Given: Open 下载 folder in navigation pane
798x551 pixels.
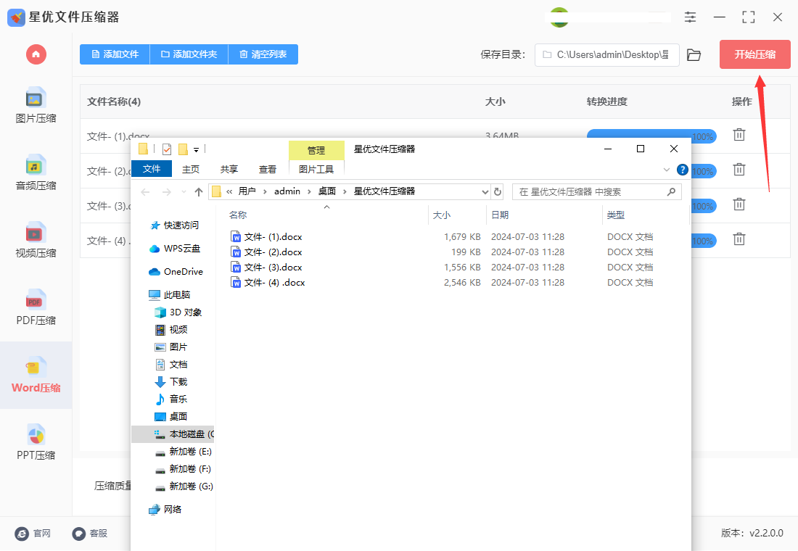Looking at the screenshot, I should [171, 381].
